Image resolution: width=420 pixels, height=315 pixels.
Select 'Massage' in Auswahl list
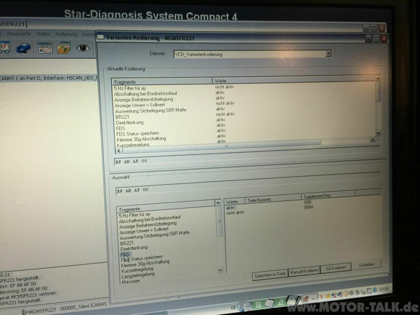point(131,281)
